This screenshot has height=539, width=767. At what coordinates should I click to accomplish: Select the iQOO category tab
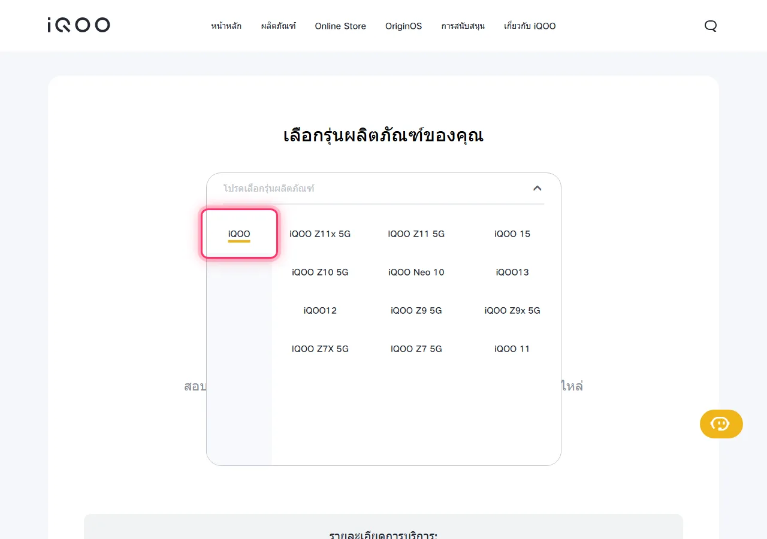tap(239, 234)
